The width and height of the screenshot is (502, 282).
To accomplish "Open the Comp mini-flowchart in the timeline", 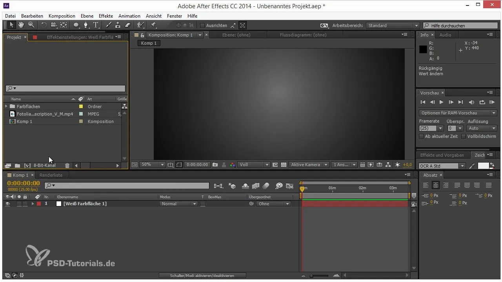I will [218, 185].
